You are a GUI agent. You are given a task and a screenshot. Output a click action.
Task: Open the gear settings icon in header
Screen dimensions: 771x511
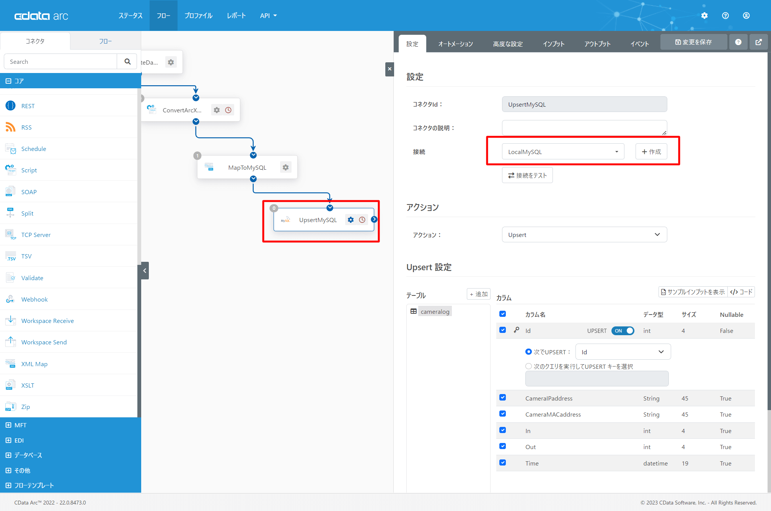tap(704, 16)
